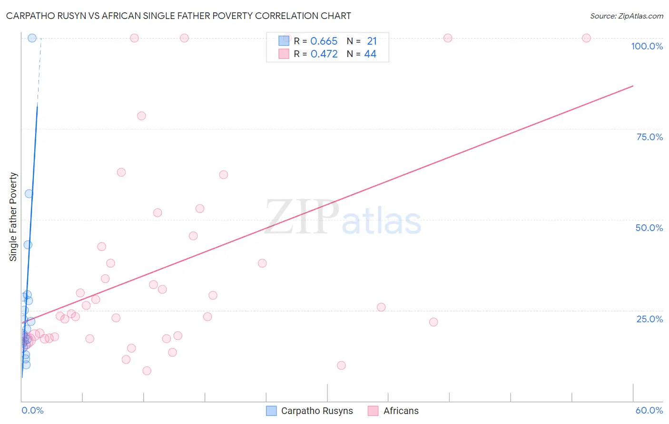The image size is (669, 424).
Task: Click the pink point near 78% poverty
Action: (x=141, y=116)
